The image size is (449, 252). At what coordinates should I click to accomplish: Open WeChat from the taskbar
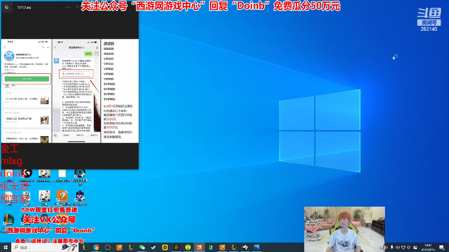coord(142,248)
